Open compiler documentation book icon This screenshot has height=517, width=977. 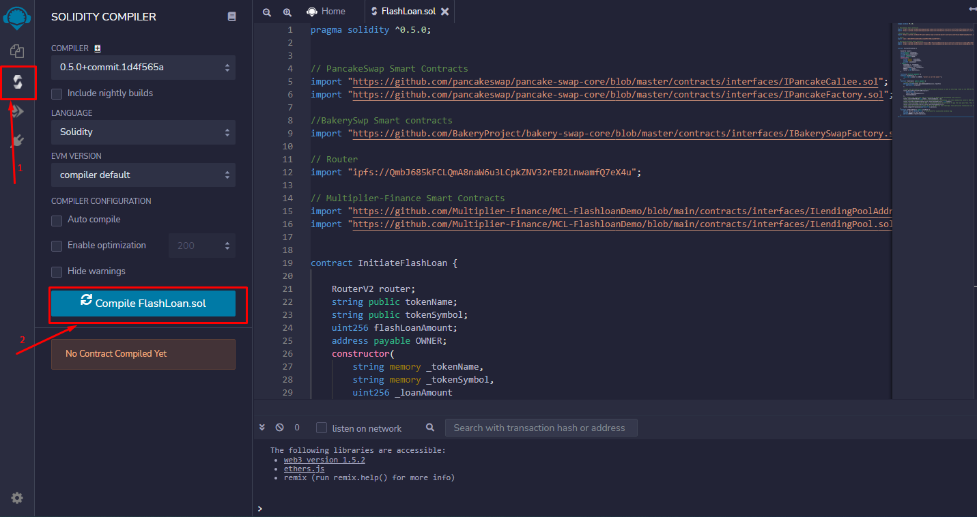[232, 16]
